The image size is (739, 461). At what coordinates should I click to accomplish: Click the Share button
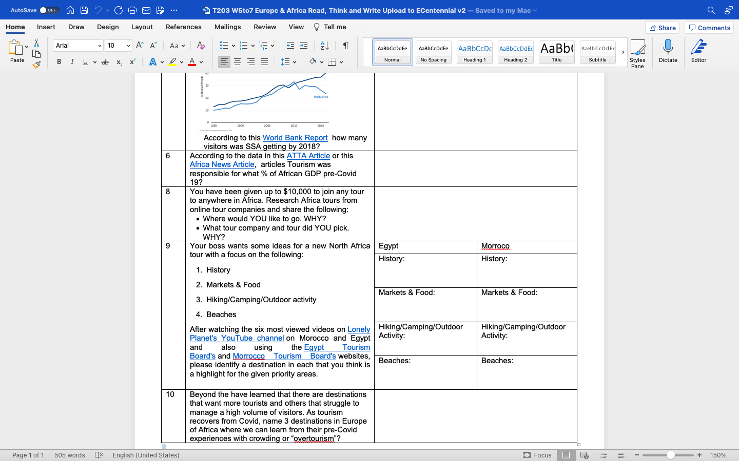[663, 28]
